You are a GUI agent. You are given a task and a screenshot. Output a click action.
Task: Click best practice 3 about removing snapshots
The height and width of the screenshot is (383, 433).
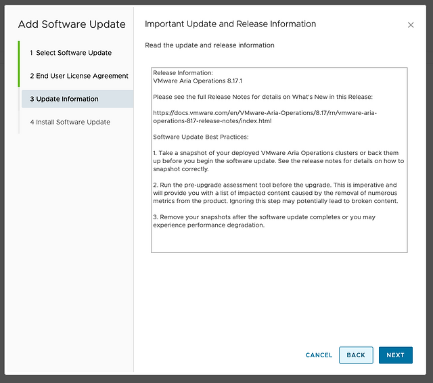[264, 221]
